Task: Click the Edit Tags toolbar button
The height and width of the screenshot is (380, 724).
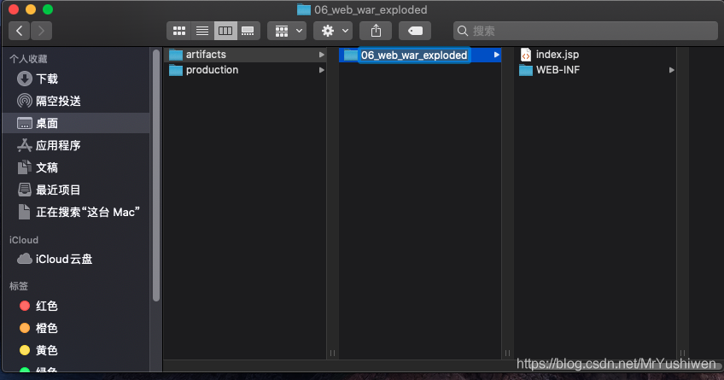Action: click(x=415, y=31)
